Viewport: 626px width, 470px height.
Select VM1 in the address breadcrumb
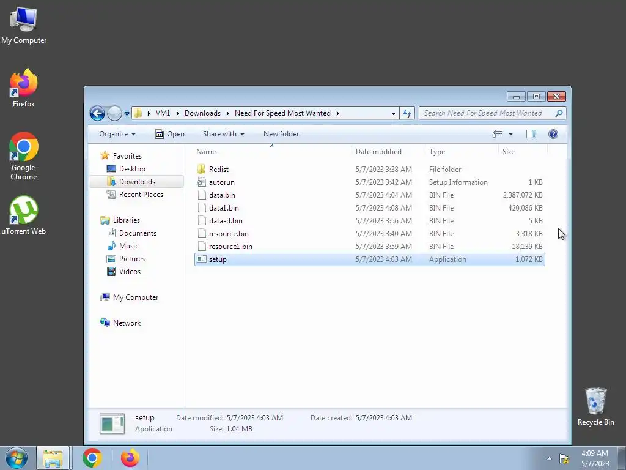pos(163,113)
